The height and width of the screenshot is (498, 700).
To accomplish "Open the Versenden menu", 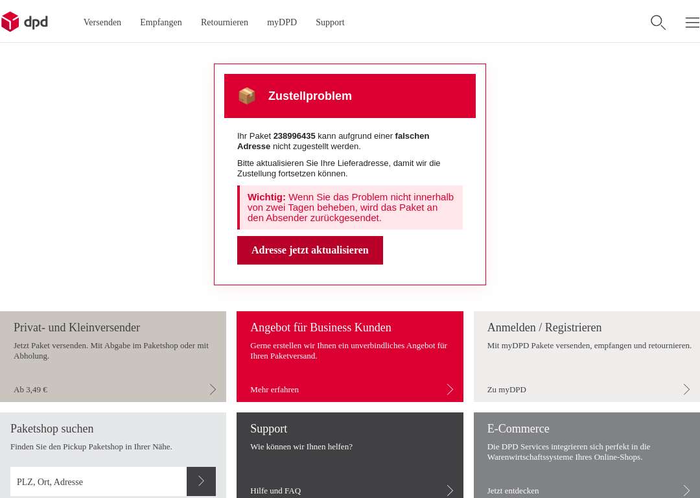I will (102, 22).
